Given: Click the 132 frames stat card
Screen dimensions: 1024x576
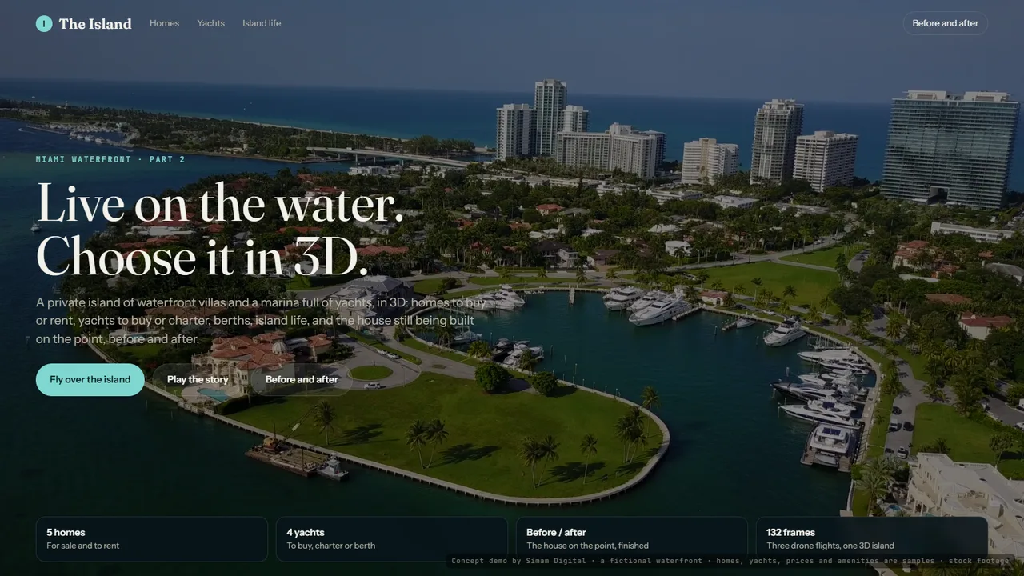Looking at the screenshot, I should pos(872,539).
